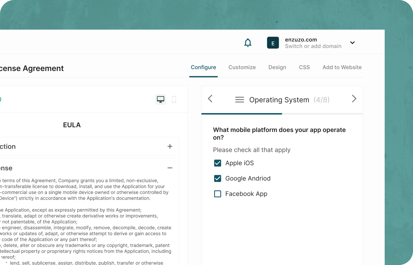
Task: Uncheck the Apple iOS checkbox
Action: [217, 163]
